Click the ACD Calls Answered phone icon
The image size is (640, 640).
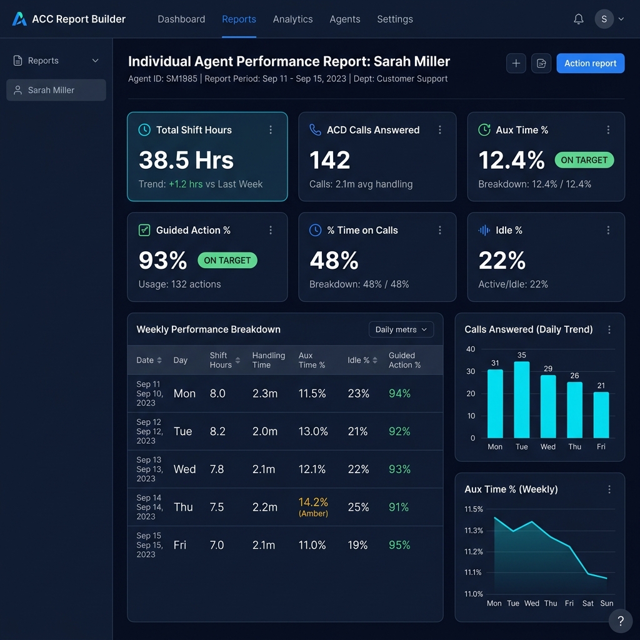pos(315,130)
